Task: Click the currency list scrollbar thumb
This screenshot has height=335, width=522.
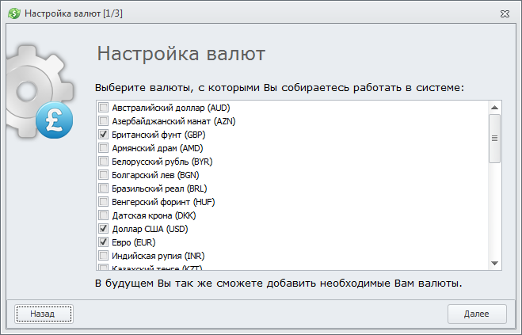Action: click(494, 138)
